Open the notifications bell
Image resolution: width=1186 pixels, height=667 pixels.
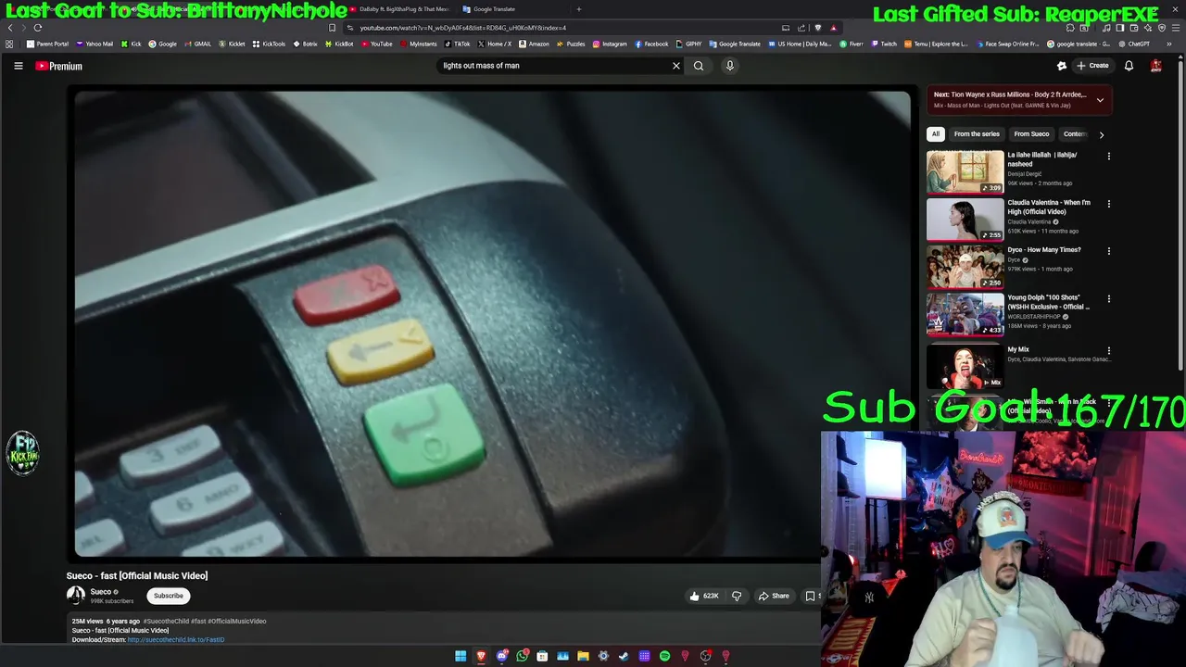(x=1129, y=66)
